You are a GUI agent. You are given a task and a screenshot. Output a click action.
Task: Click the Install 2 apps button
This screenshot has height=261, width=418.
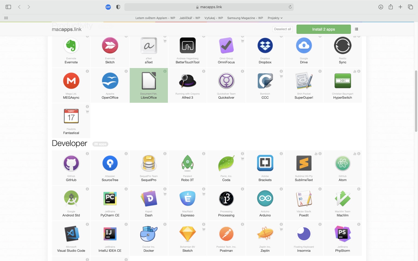[x=324, y=29]
